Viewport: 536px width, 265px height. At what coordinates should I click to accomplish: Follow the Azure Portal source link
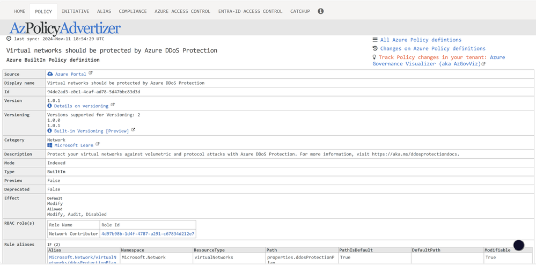tap(70, 74)
